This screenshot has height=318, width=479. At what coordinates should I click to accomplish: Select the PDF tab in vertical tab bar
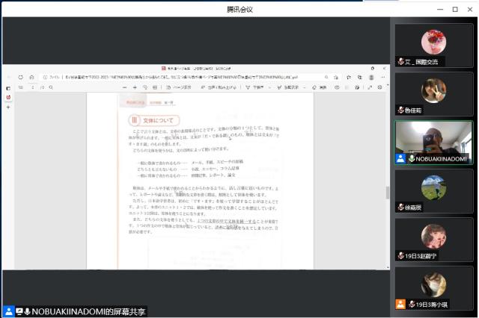click(8, 97)
